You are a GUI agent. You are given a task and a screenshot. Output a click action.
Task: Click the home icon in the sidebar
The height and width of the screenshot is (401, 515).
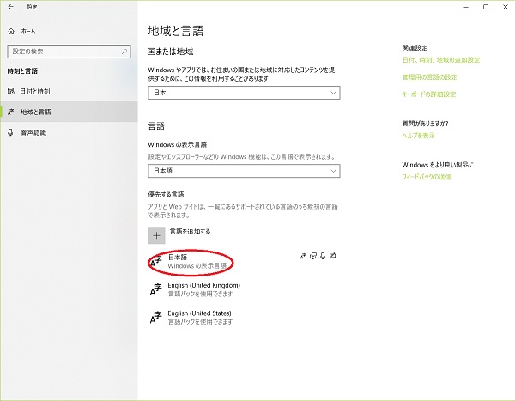coord(11,31)
